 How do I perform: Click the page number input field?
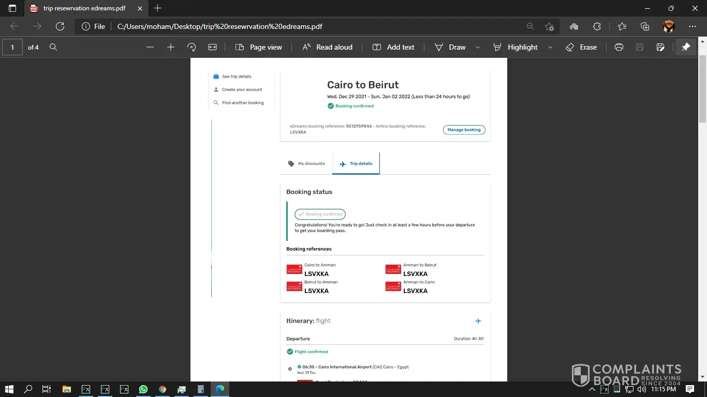(12, 47)
